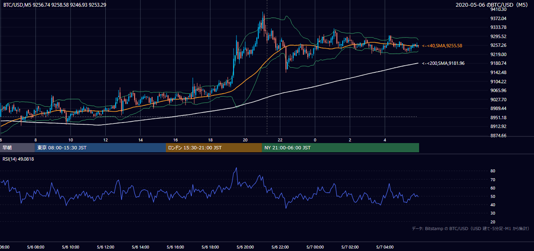Click the ロンドン 15:30-21:00 JST session bar
This screenshot has width=534, height=251.
point(214,148)
